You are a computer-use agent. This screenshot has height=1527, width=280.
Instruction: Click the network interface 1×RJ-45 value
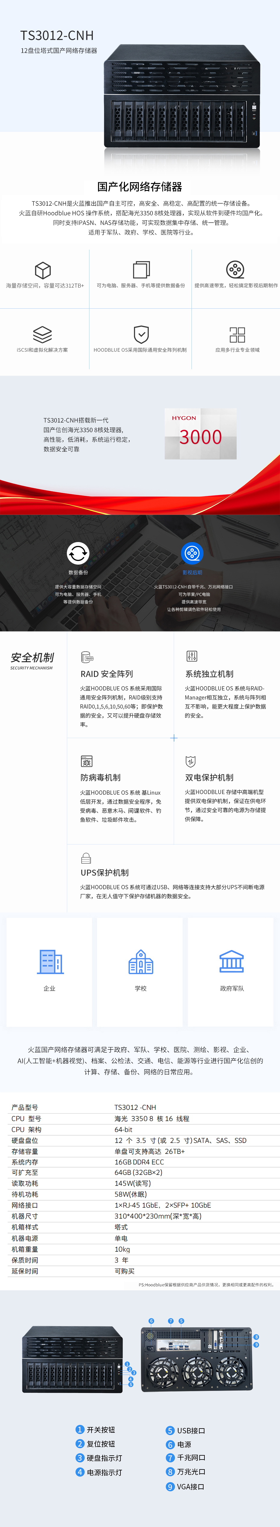(163, 1205)
